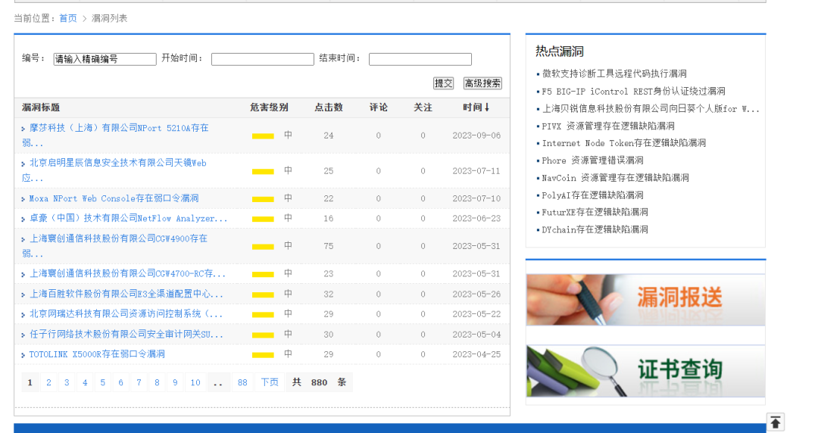Open 上海寰创 CGW4900 vulnerability link
The height and width of the screenshot is (433, 818).
115,246
